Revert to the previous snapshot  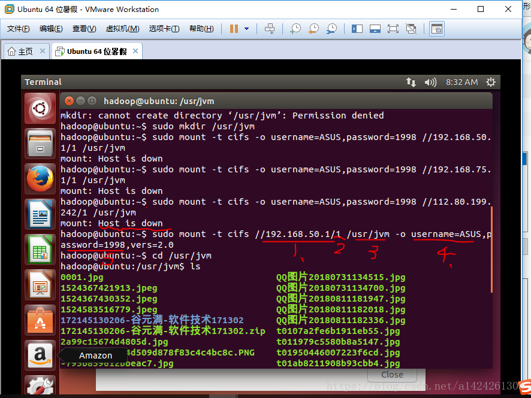pos(313,29)
